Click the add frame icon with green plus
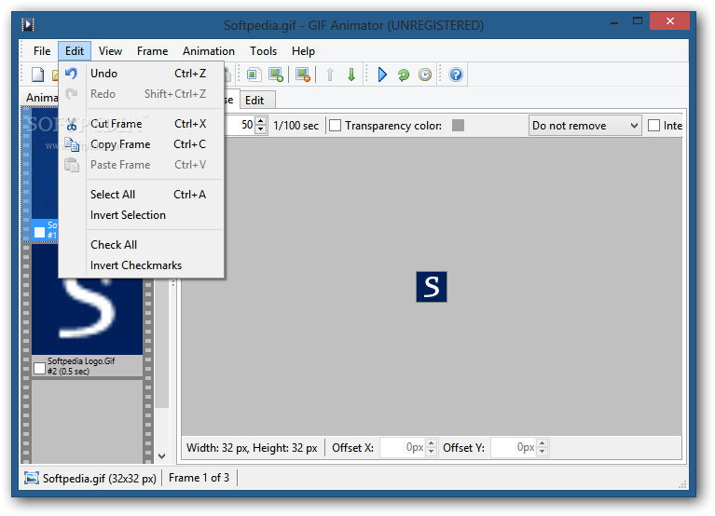Viewport: 715px width, 516px height. tap(275, 75)
